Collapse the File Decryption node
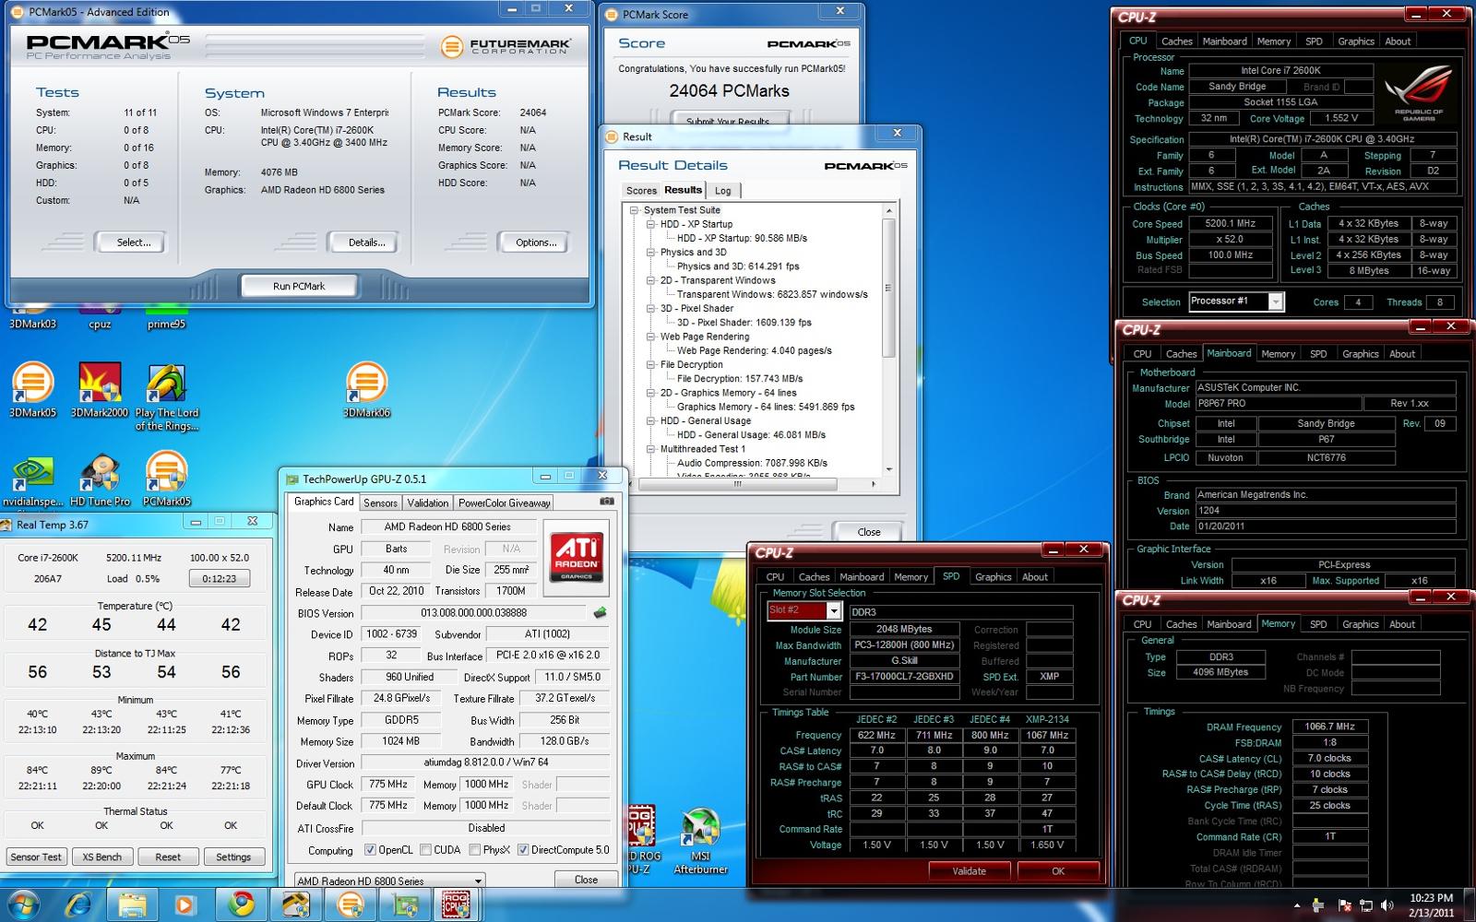Image resolution: width=1476 pixels, height=922 pixels. 650,364
